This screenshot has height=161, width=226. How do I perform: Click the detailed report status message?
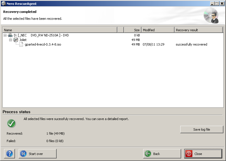tap(76, 119)
